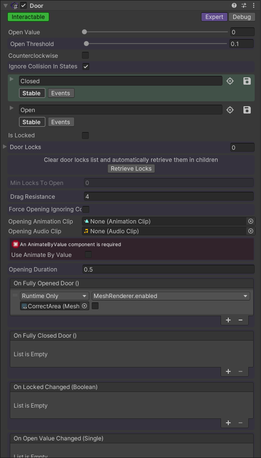Switch to Debug mode
Screen dimensions: 261x458
241,17
